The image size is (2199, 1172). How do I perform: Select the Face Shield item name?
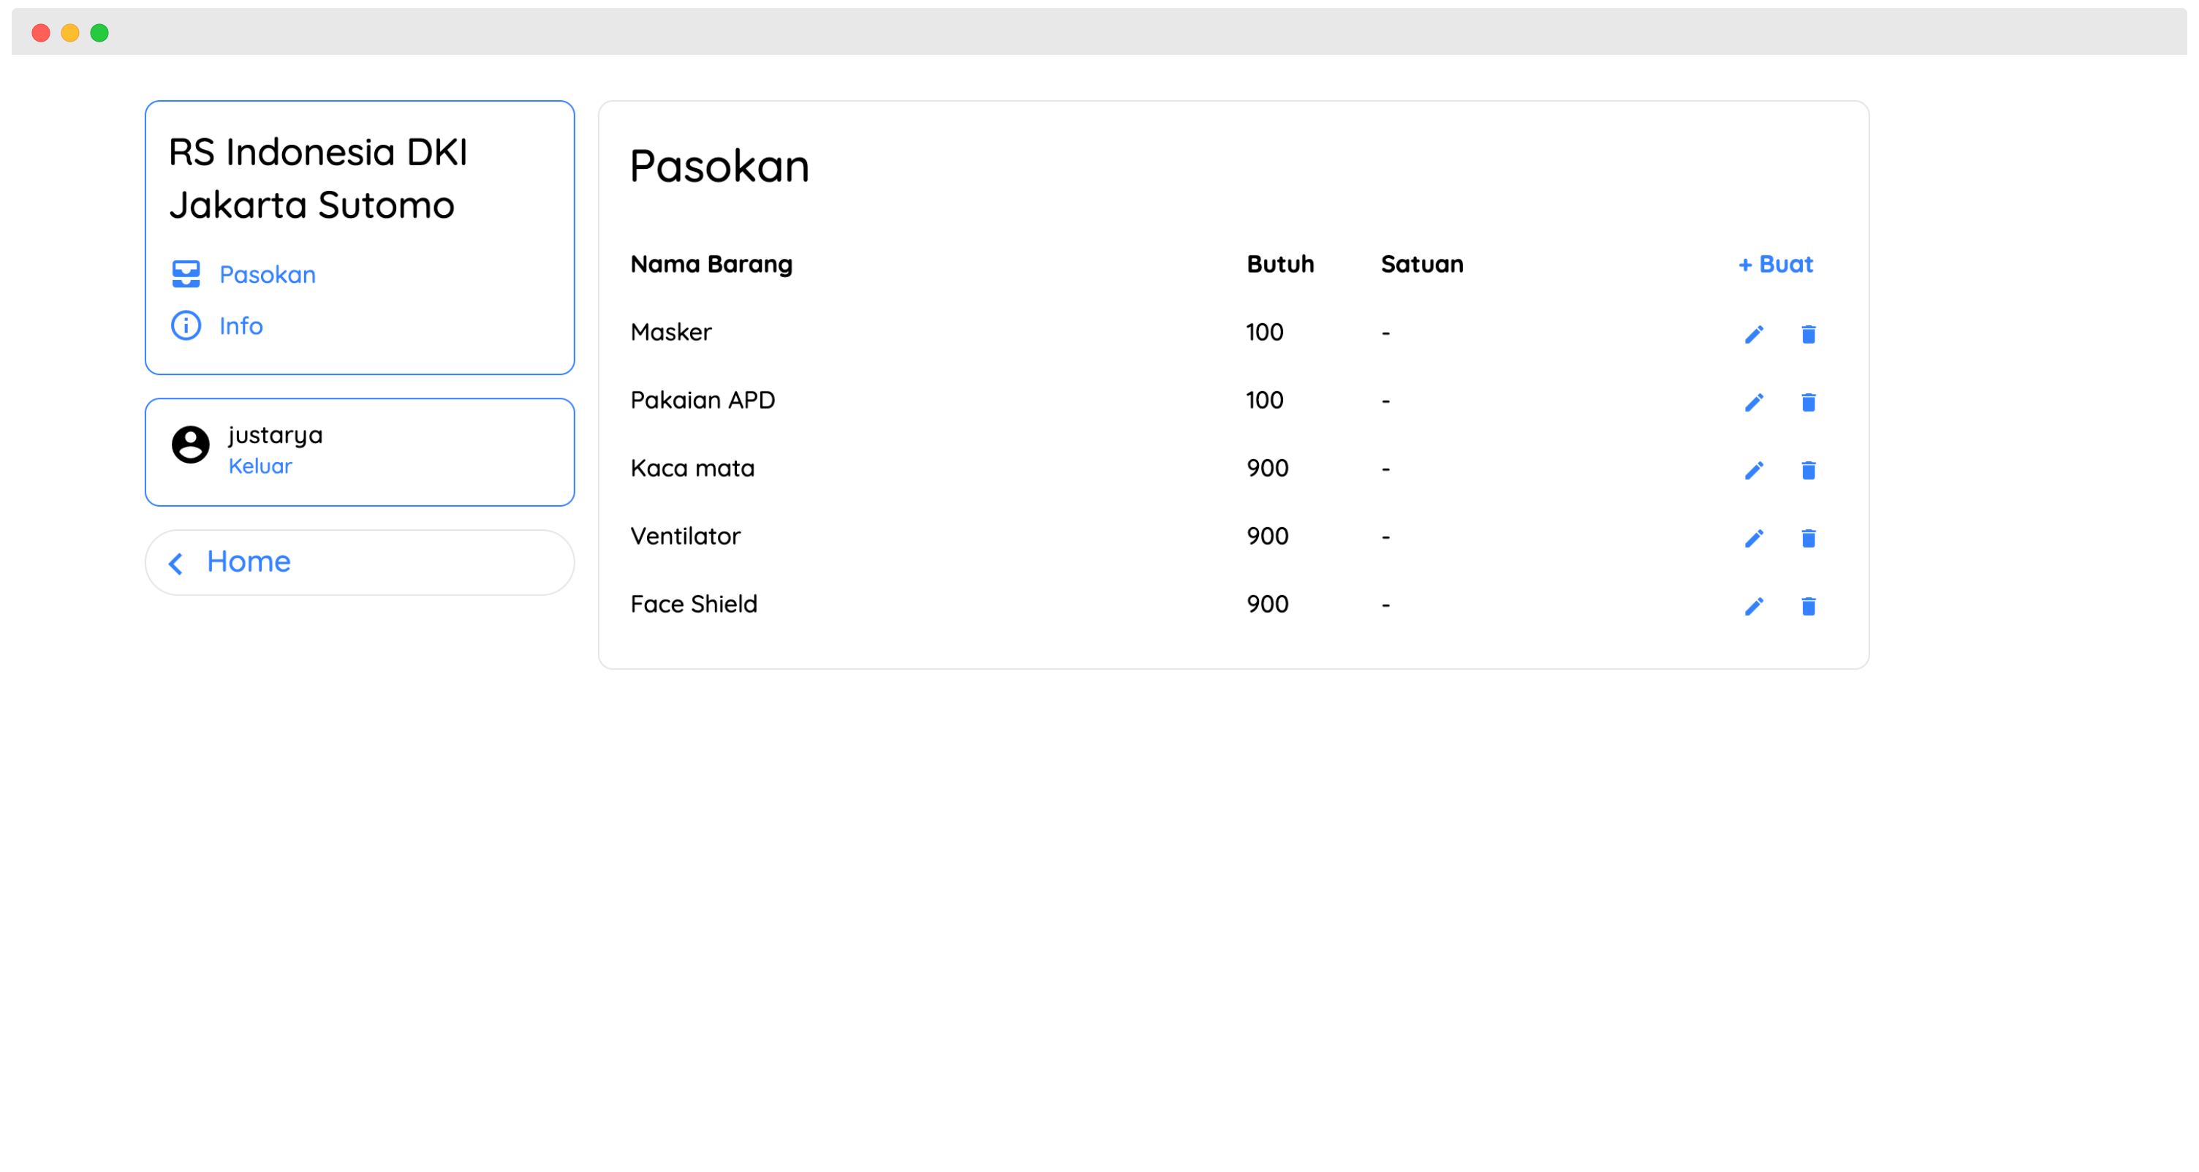(694, 605)
